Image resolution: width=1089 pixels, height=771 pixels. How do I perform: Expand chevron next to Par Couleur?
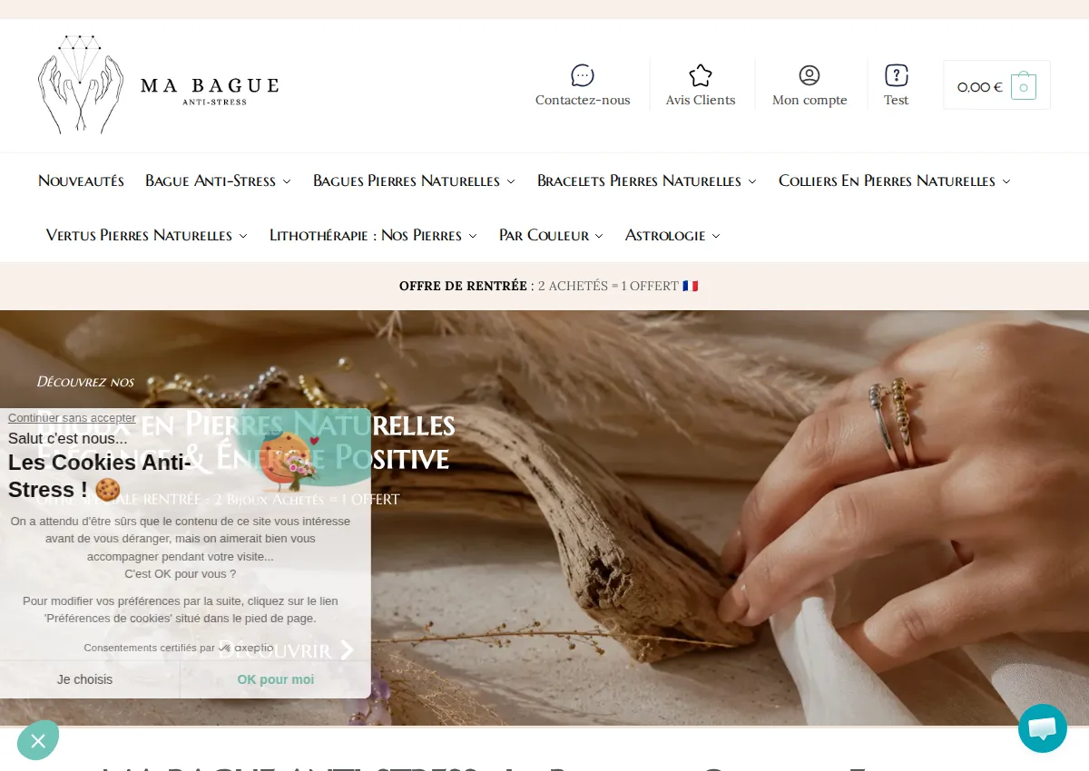(x=598, y=236)
